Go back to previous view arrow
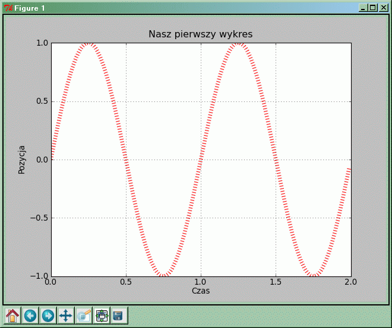The height and width of the screenshot is (328, 392). (x=30, y=316)
